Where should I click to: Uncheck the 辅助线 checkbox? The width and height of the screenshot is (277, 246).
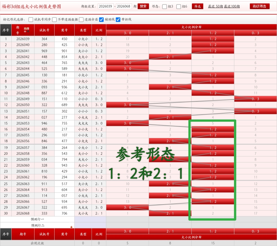101,19
